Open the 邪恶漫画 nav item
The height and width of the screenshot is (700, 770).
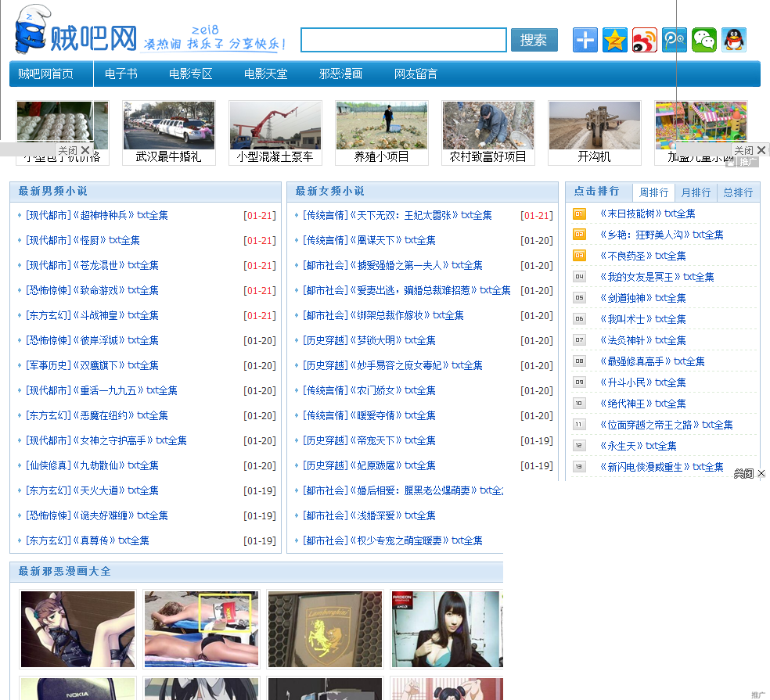[x=341, y=74]
